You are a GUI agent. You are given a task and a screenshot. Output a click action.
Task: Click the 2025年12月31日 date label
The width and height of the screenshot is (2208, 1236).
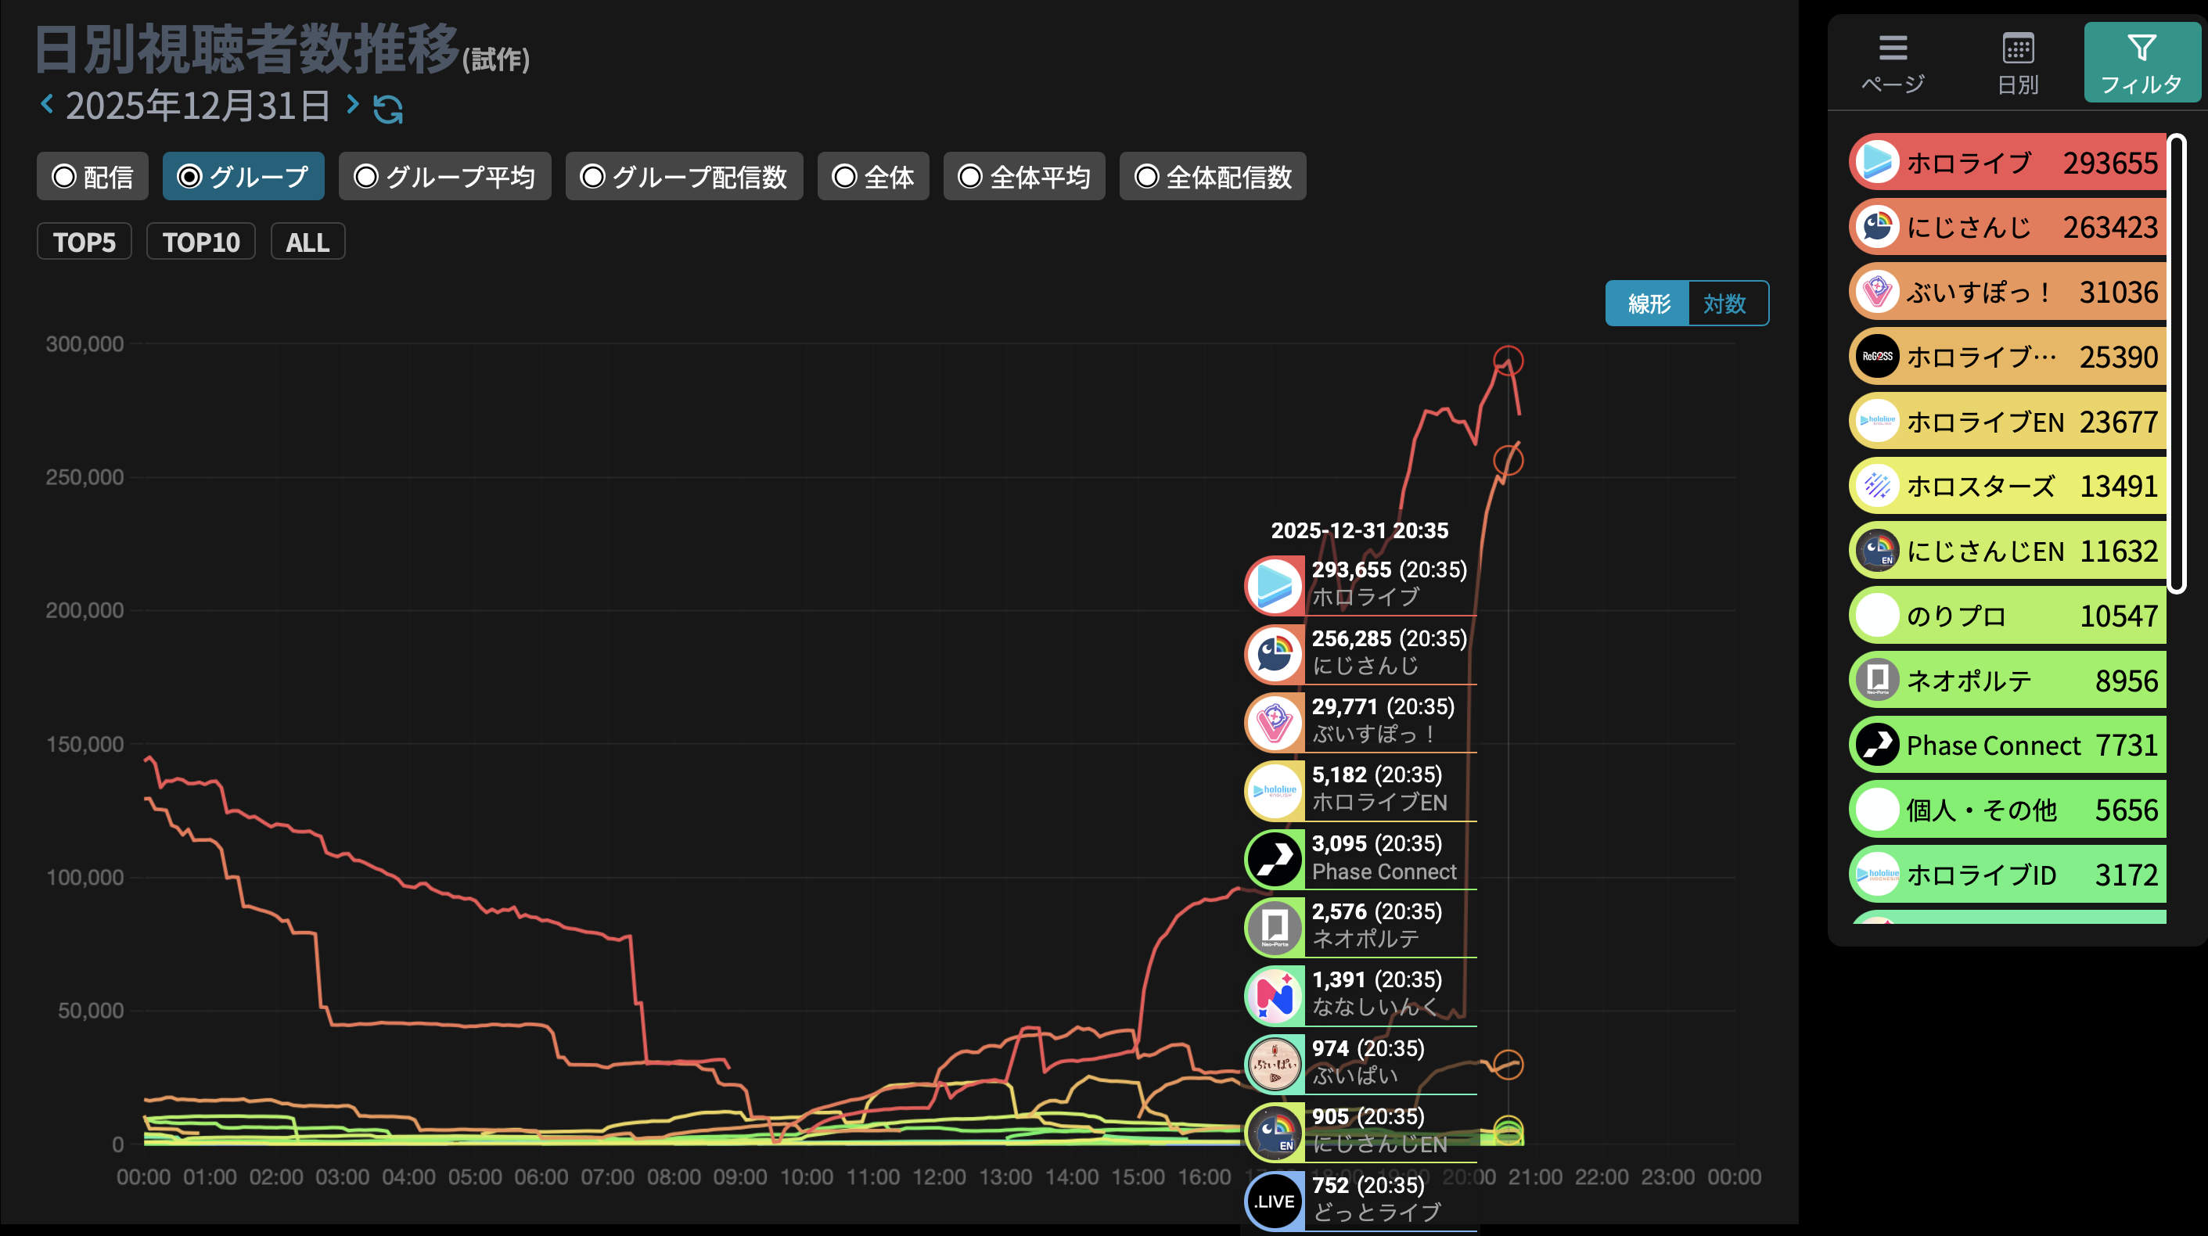(198, 106)
